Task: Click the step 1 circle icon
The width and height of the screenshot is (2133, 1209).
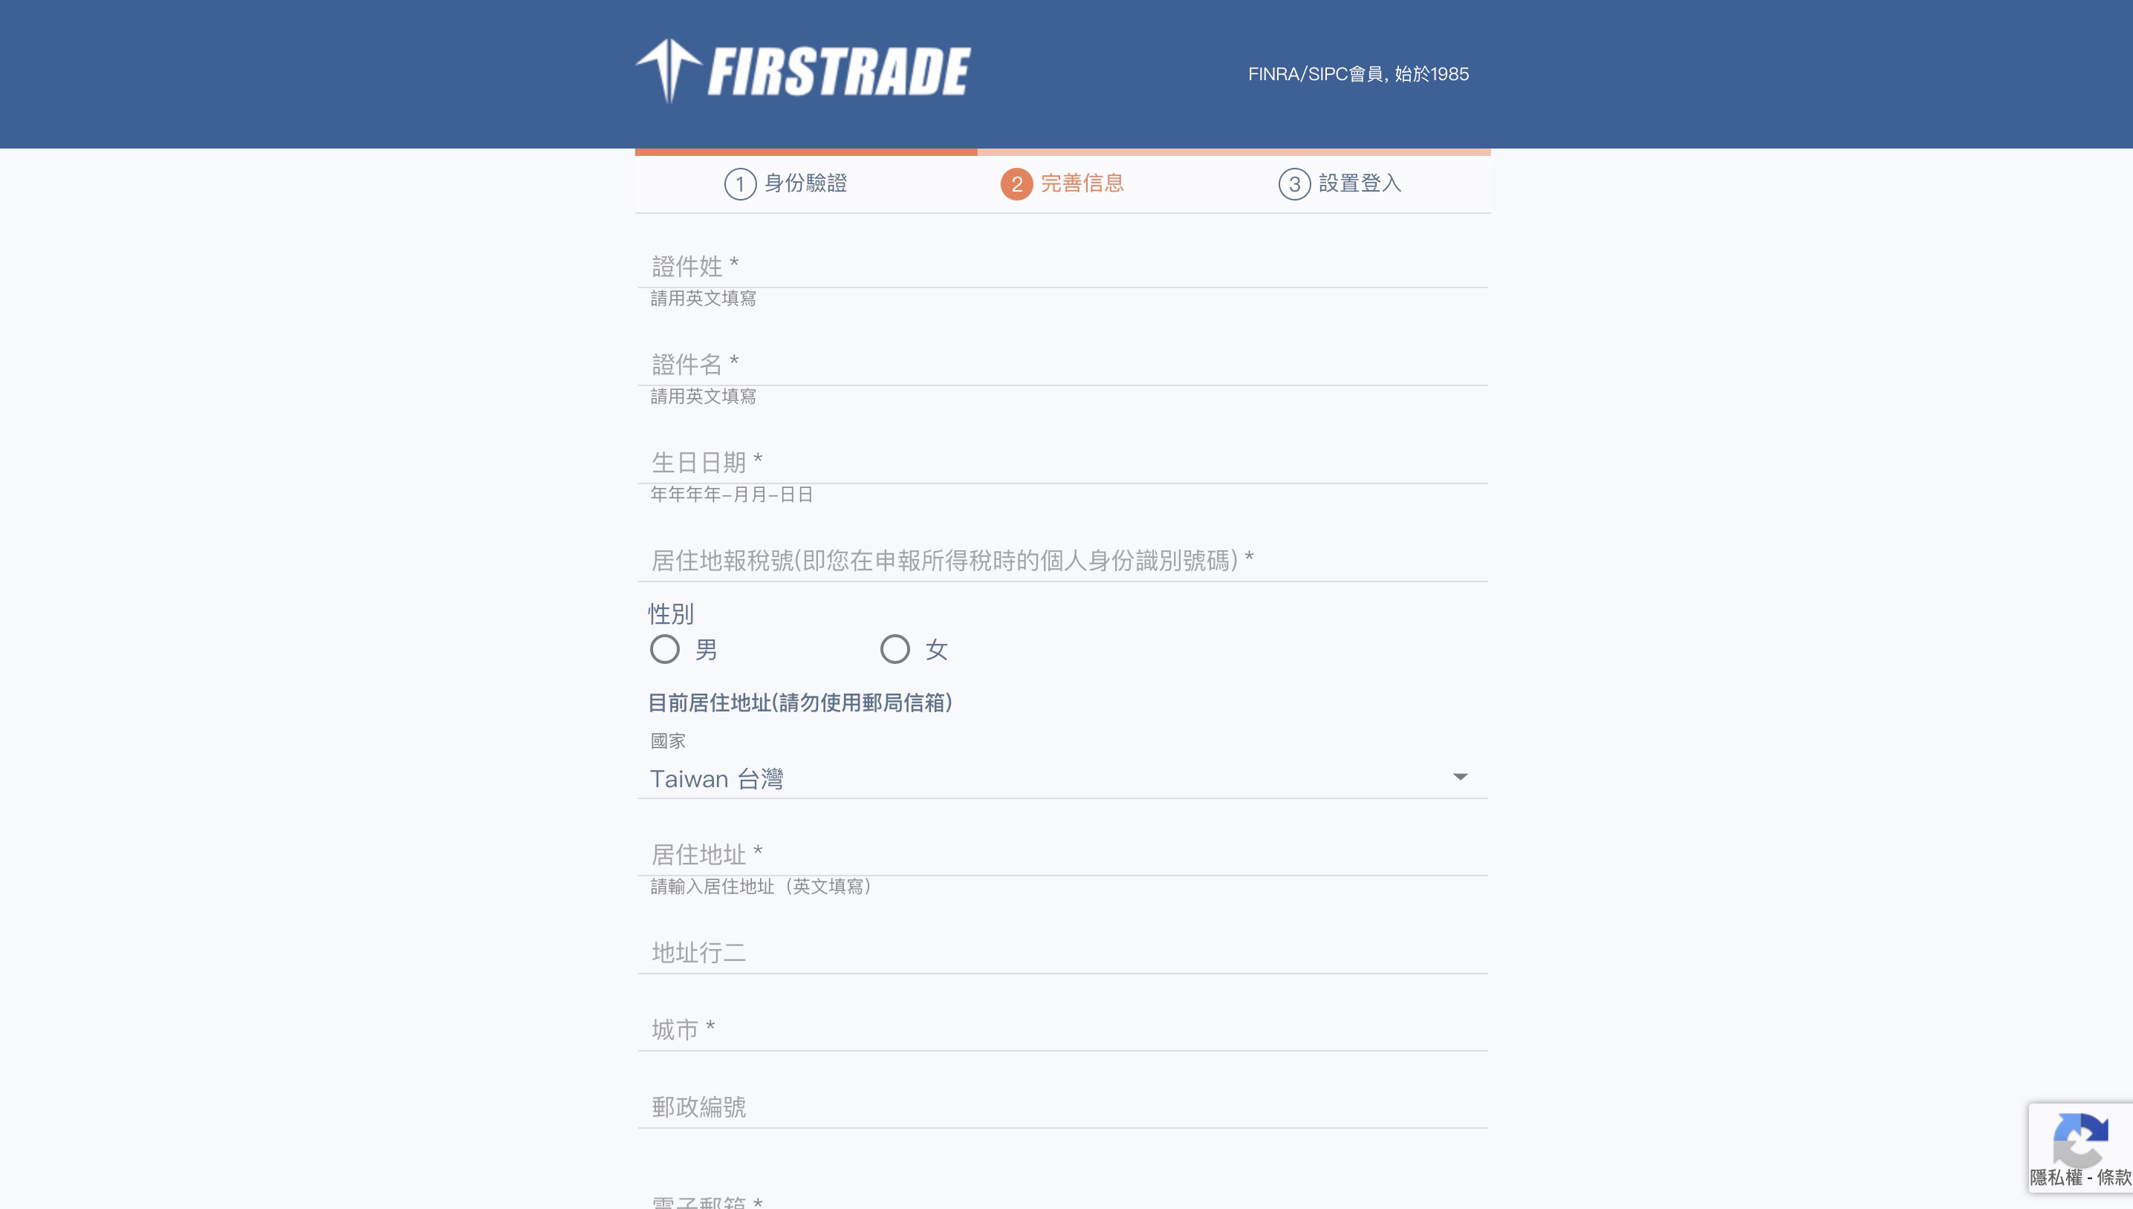Action: click(740, 183)
